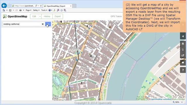Click the zoom level magnifier in status bar

coord(174,102)
